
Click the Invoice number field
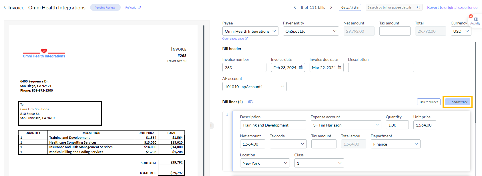(x=244, y=67)
